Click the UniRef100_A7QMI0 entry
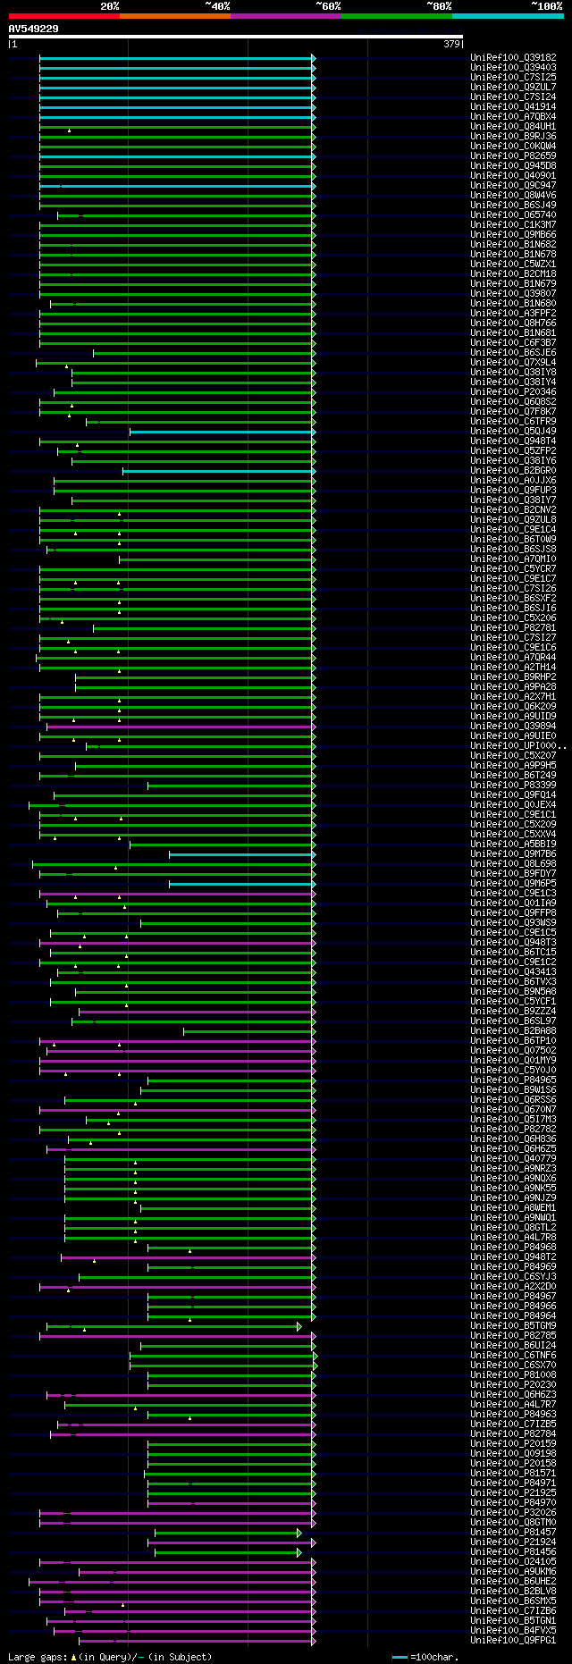The height and width of the screenshot is (1664, 572). [x=513, y=559]
